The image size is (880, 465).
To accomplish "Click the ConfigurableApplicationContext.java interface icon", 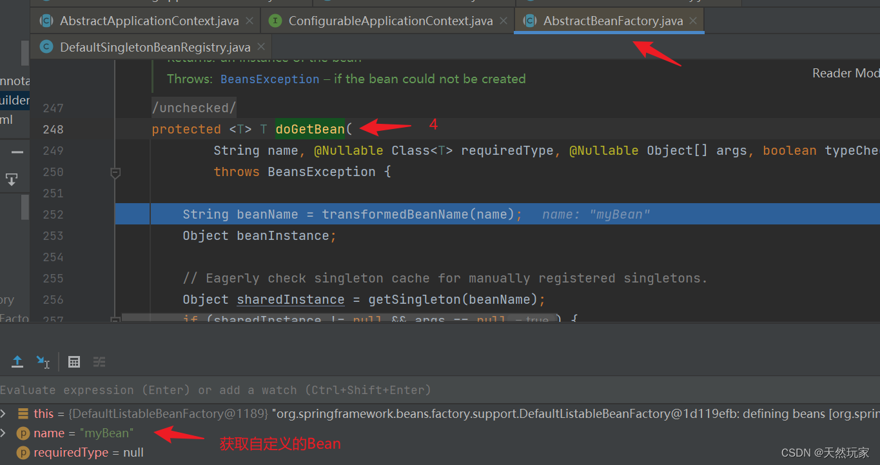I will [x=275, y=21].
